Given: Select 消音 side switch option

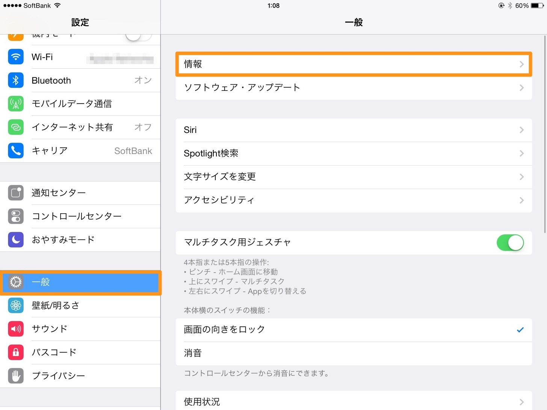Looking at the screenshot, I should pyautogui.click(x=354, y=353).
